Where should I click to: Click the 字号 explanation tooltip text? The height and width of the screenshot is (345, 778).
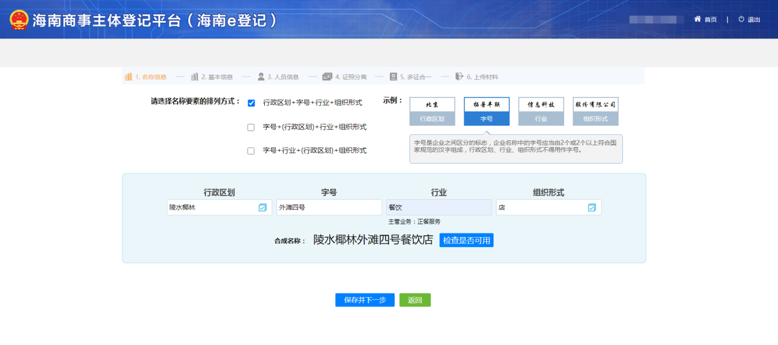pos(516,145)
